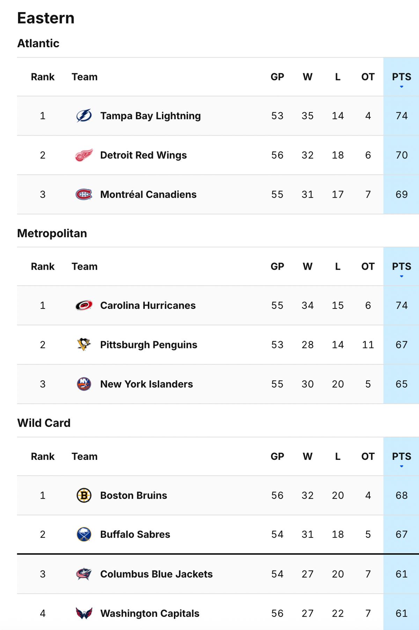Sort the Metropolitan table by W column
This screenshot has width=419, height=630.
308,266
